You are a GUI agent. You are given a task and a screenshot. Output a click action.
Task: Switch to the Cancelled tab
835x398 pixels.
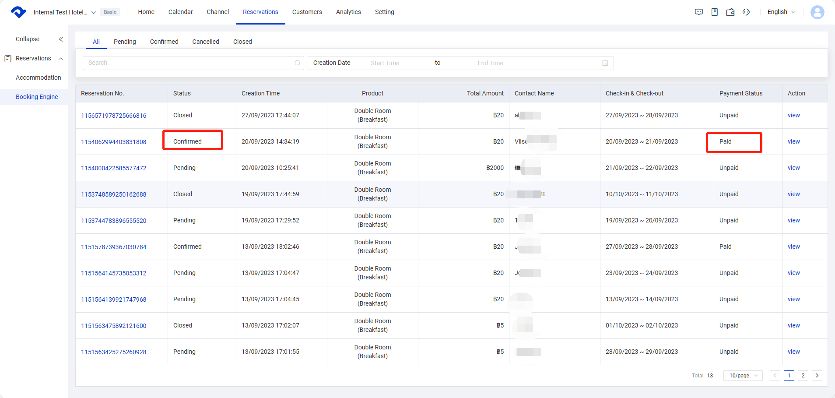205,42
